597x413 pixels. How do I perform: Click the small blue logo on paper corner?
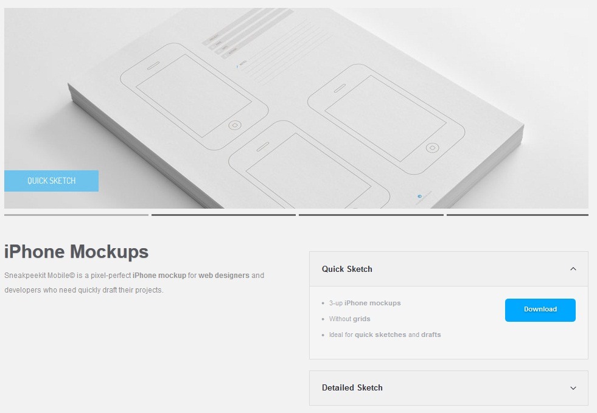419,196
